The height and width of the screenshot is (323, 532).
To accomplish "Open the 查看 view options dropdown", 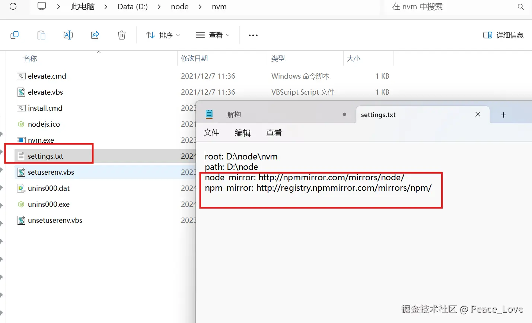I will coord(212,35).
